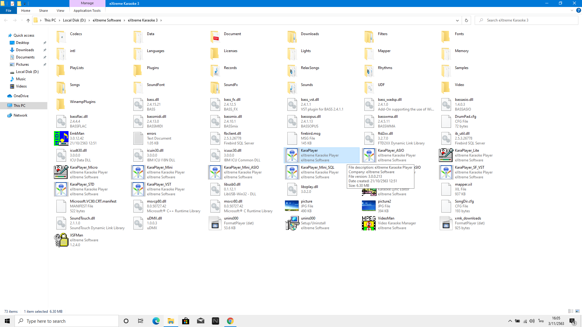Select the KaraPlayer_ASIO icon
This screenshot has width=582, height=327.
coord(369,155)
